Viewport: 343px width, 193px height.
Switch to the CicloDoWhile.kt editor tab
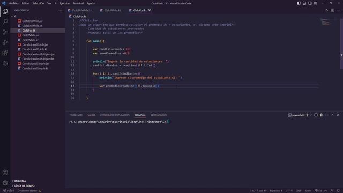click(81, 10)
